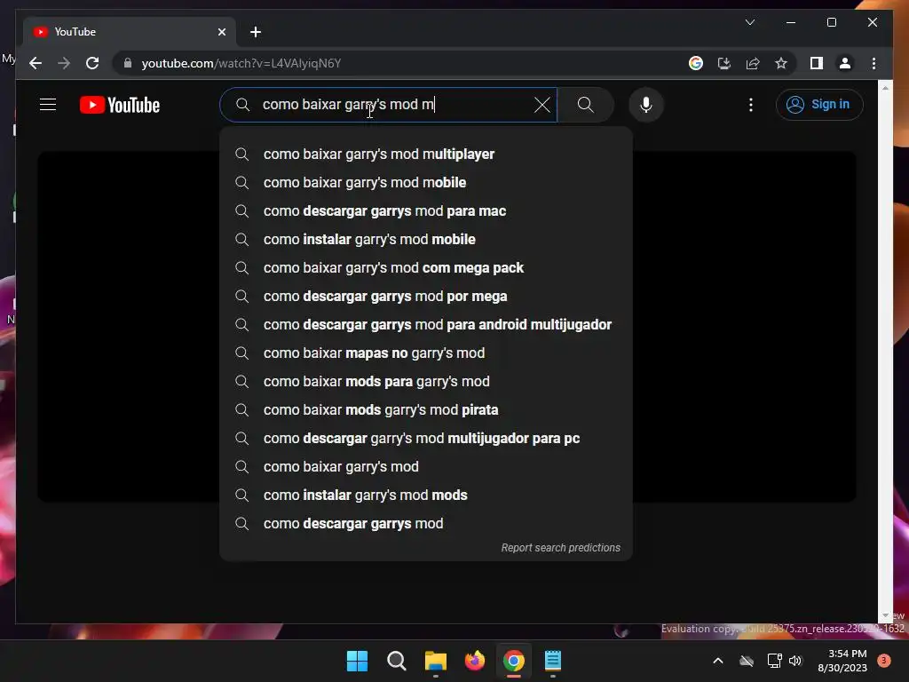
Task: Click the address bar URL
Action: click(x=241, y=63)
